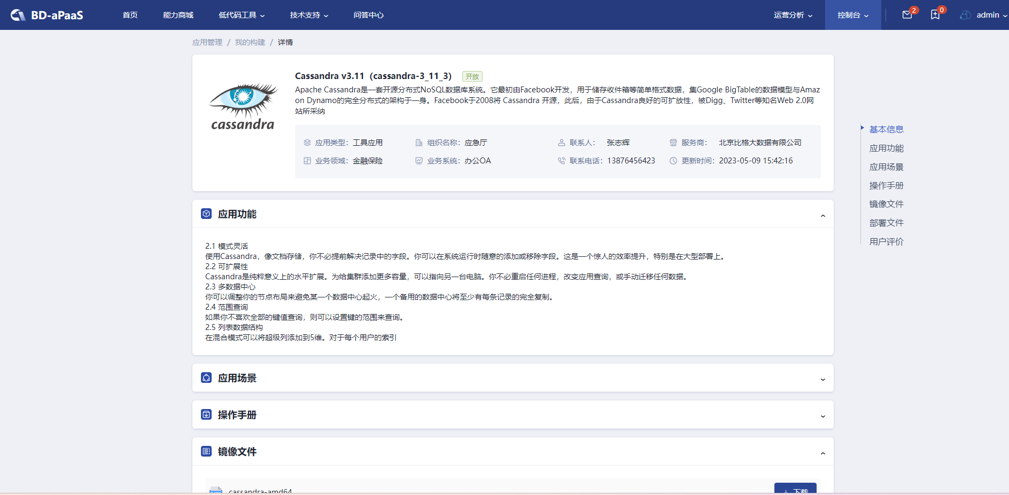Open the 控制台 dropdown menu
This screenshot has width=1009, height=495.
(853, 15)
